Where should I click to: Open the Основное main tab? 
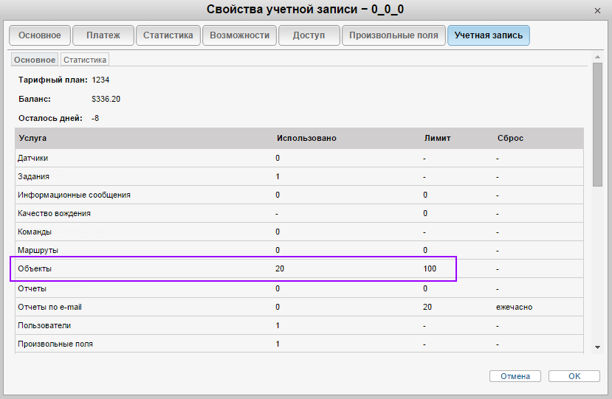(40, 35)
